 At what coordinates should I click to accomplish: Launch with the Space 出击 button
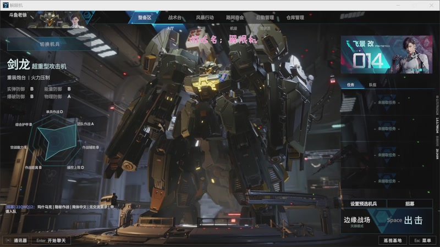point(405,221)
